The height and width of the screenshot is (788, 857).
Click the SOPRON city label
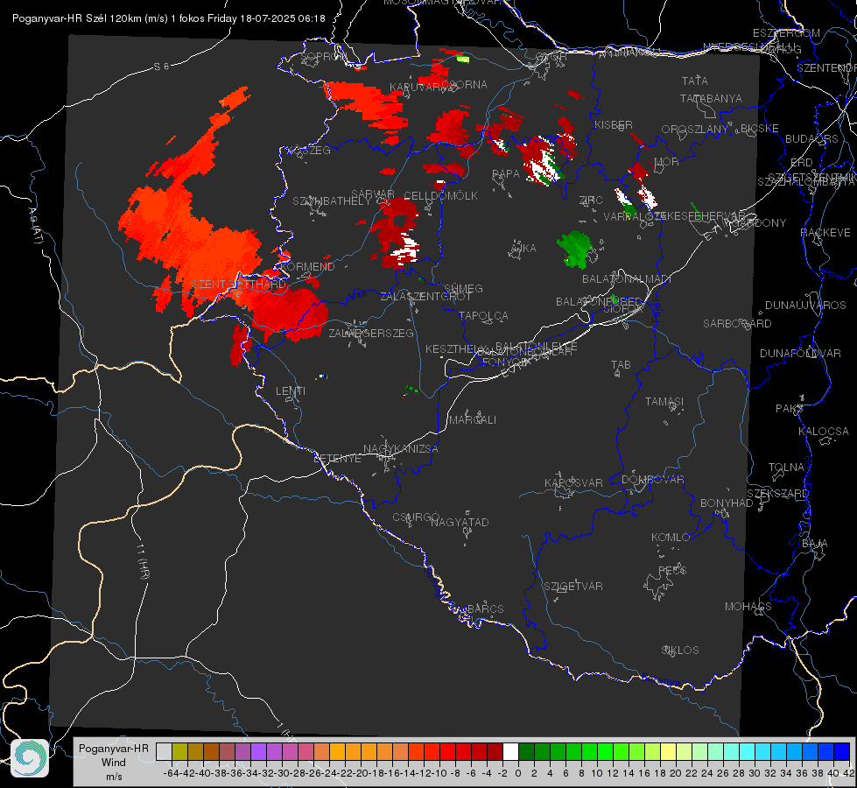[323, 56]
